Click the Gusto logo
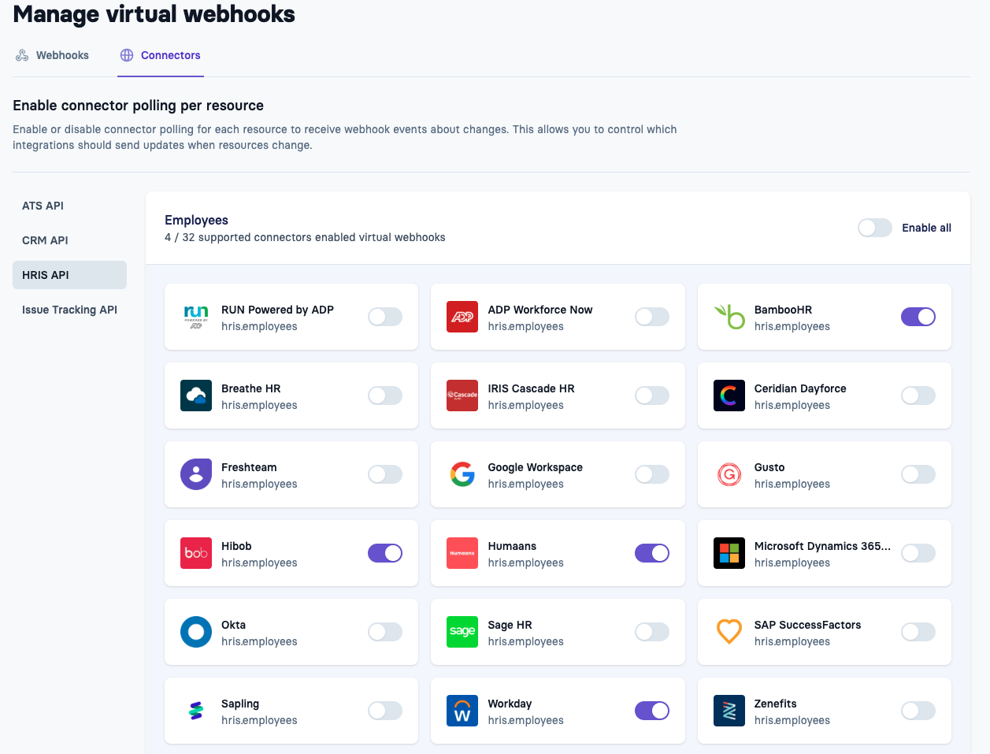The height and width of the screenshot is (754, 990). pos(729,474)
